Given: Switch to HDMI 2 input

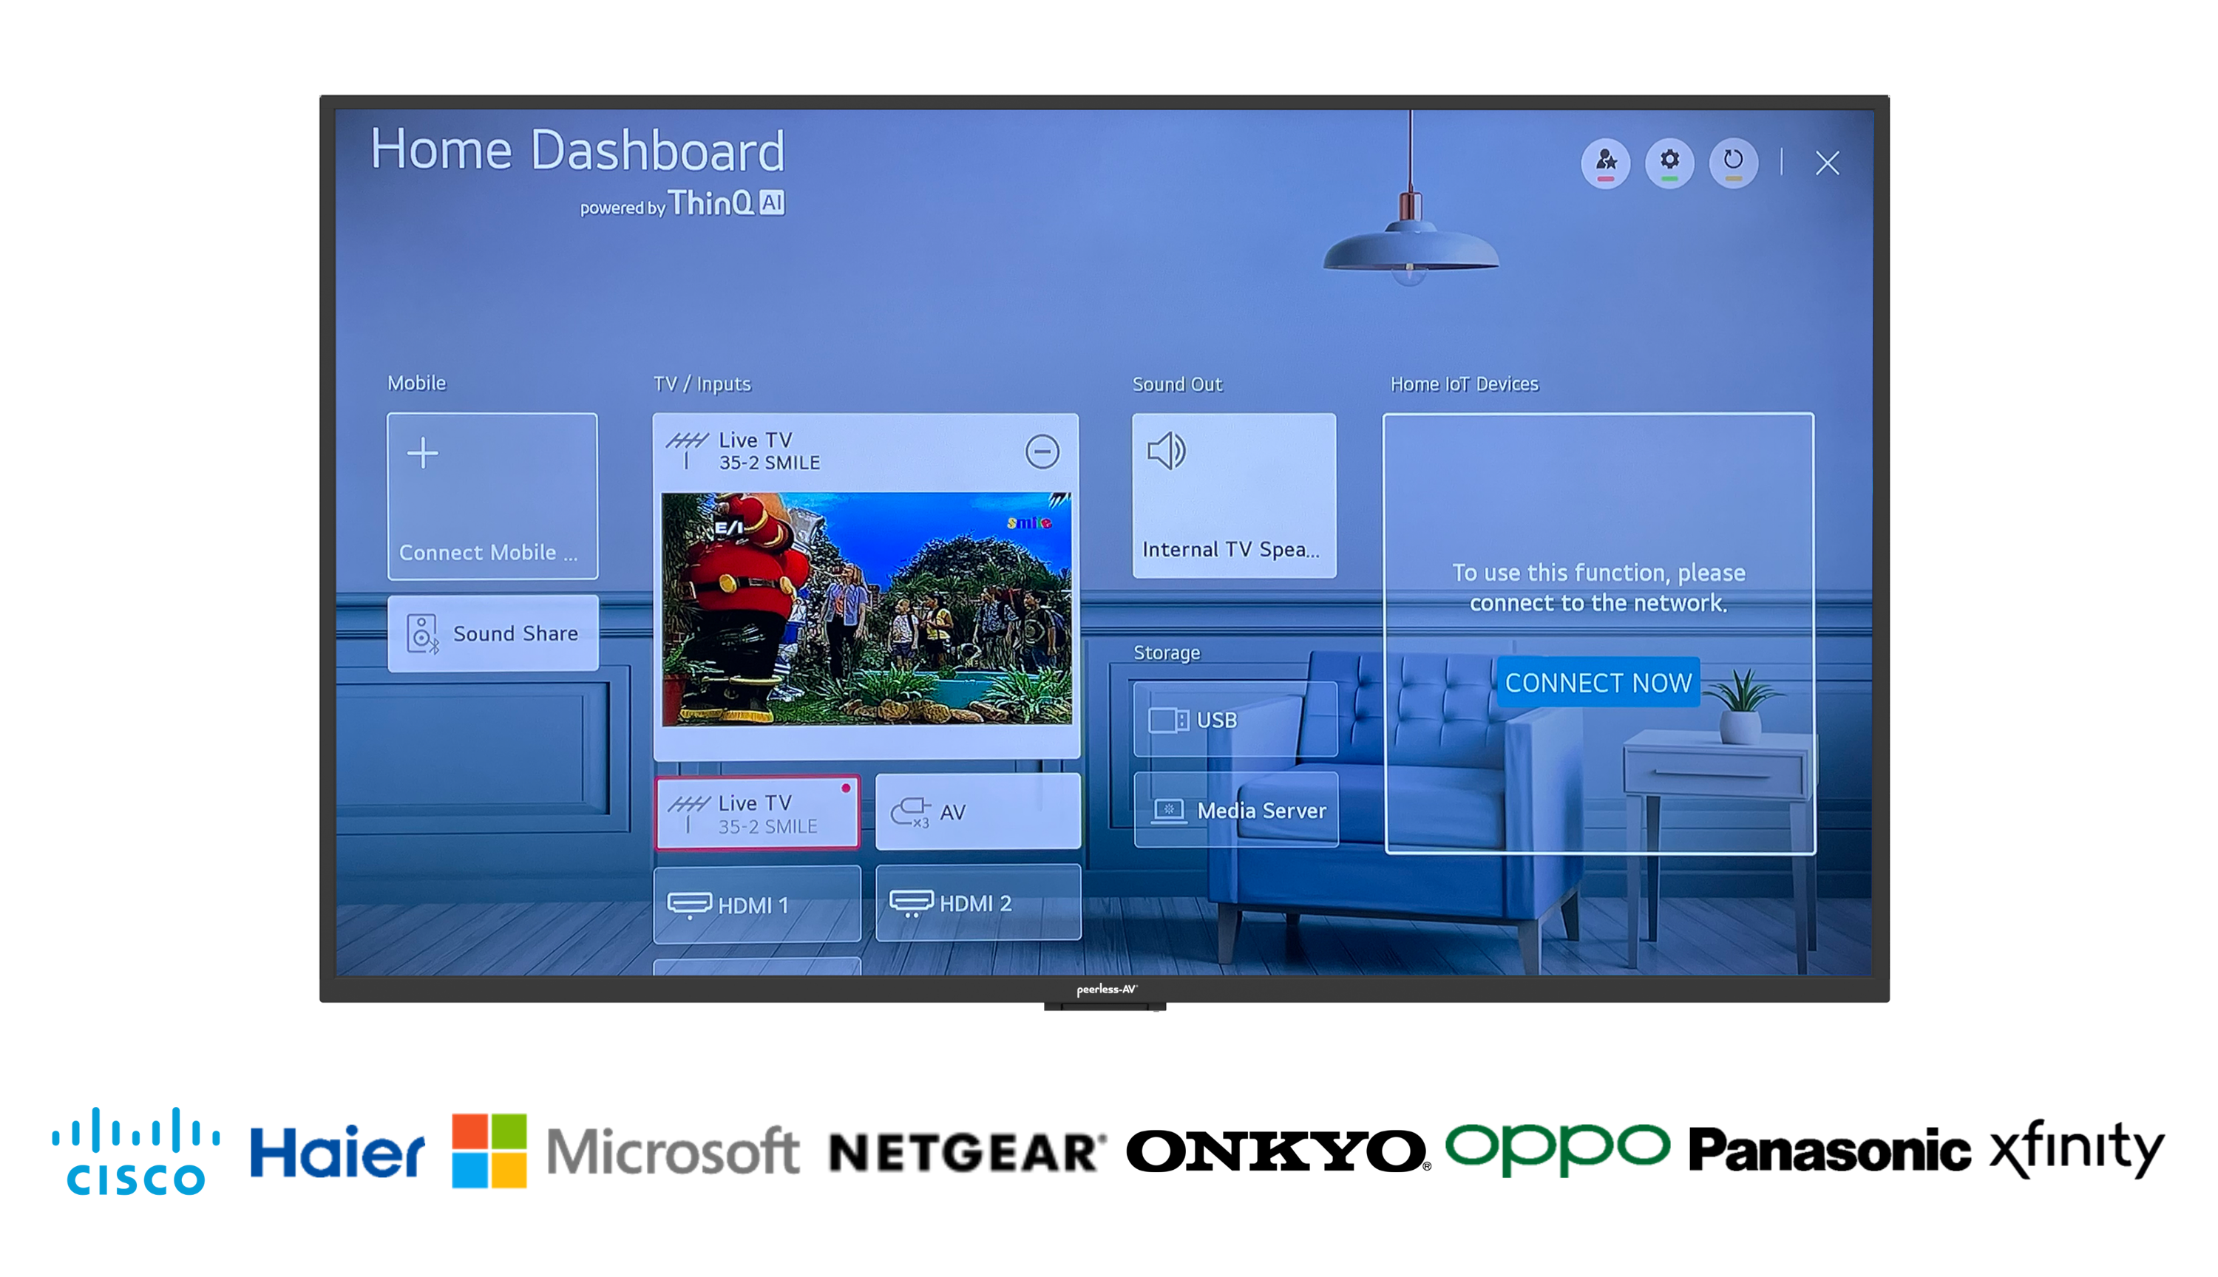Looking at the screenshot, I should point(978,902).
